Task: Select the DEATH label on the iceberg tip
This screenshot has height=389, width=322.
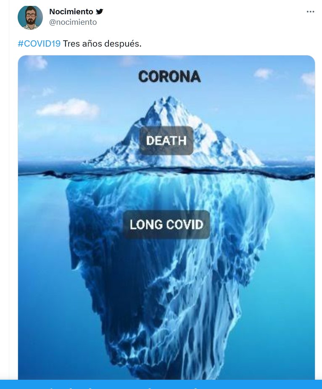Action: pos(166,141)
